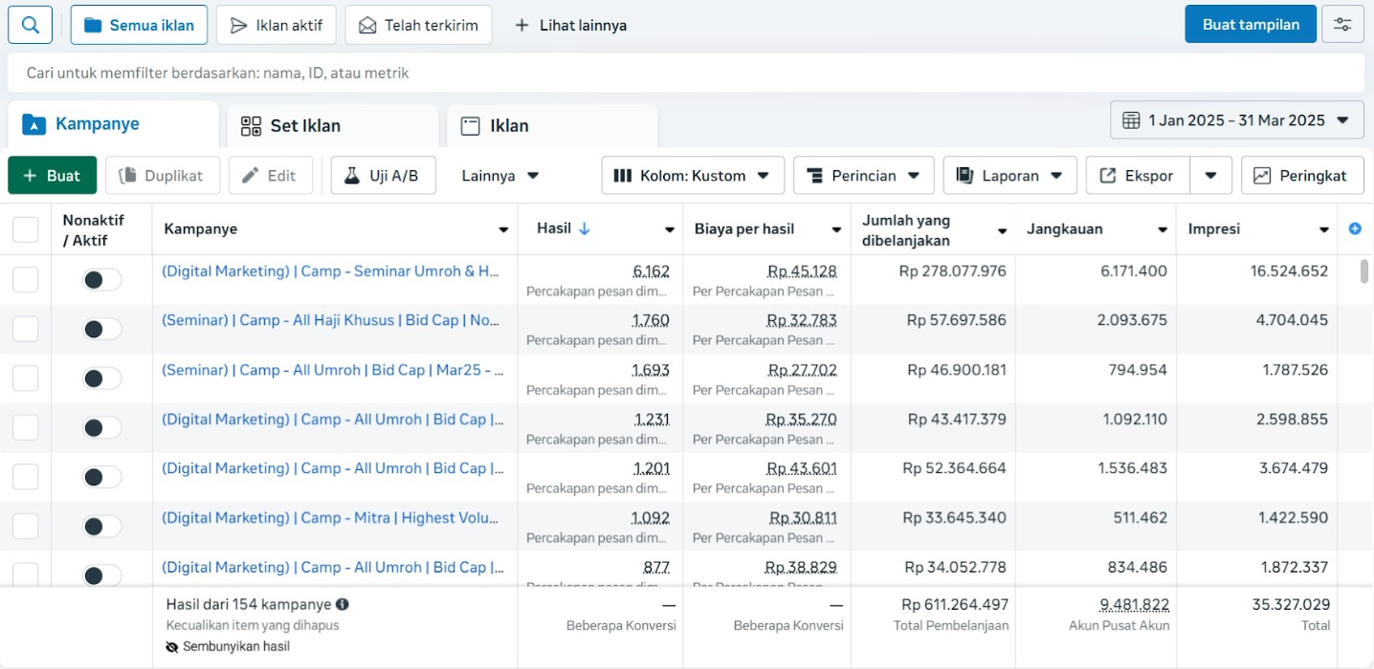Click the info icon beside 154 kampanye
1374x669 pixels.
click(x=343, y=604)
